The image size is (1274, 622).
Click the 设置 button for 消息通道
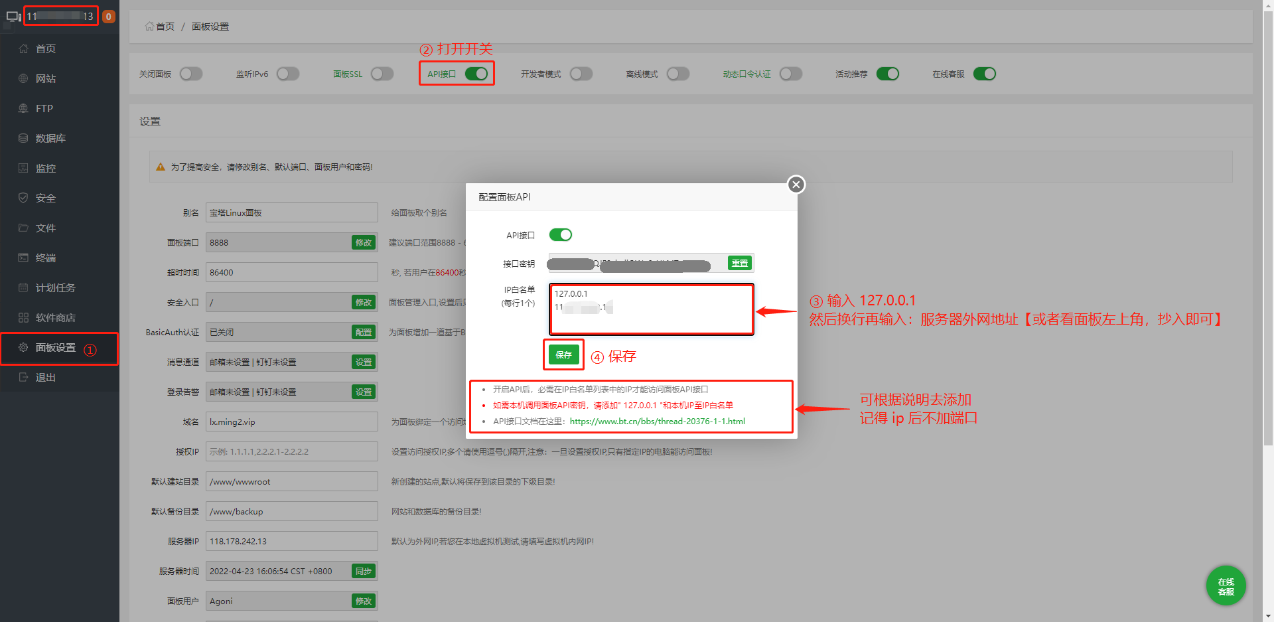[x=364, y=362]
